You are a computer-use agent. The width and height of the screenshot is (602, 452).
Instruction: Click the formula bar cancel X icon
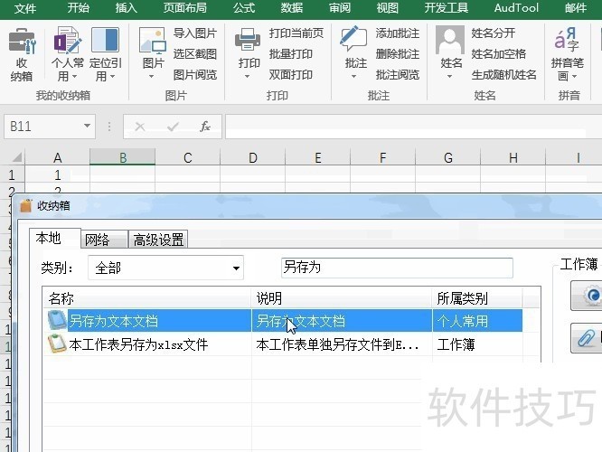140,127
